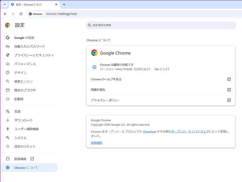Image resolution: width=242 pixels, height=182 pixels.
Task: Click the page reload icon in the toolbar
Action: click(21, 14)
